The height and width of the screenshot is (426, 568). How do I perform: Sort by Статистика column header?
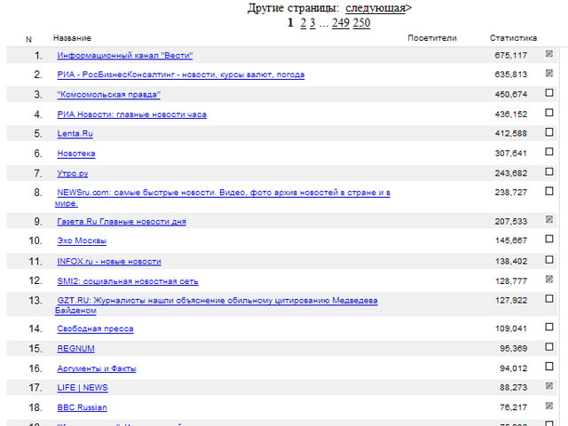click(x=513, y=38)
